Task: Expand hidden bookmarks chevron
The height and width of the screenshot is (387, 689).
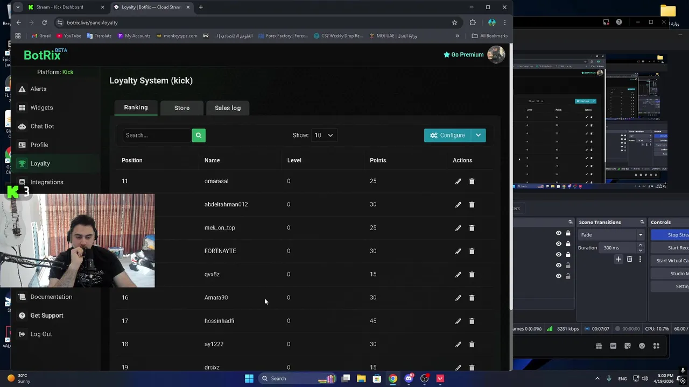Action: click(458, 36)
